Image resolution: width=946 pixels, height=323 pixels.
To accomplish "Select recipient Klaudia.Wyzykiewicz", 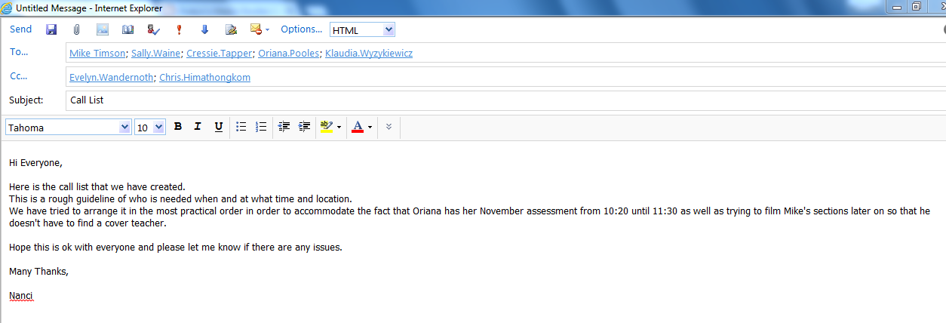I will click(369, 54).
